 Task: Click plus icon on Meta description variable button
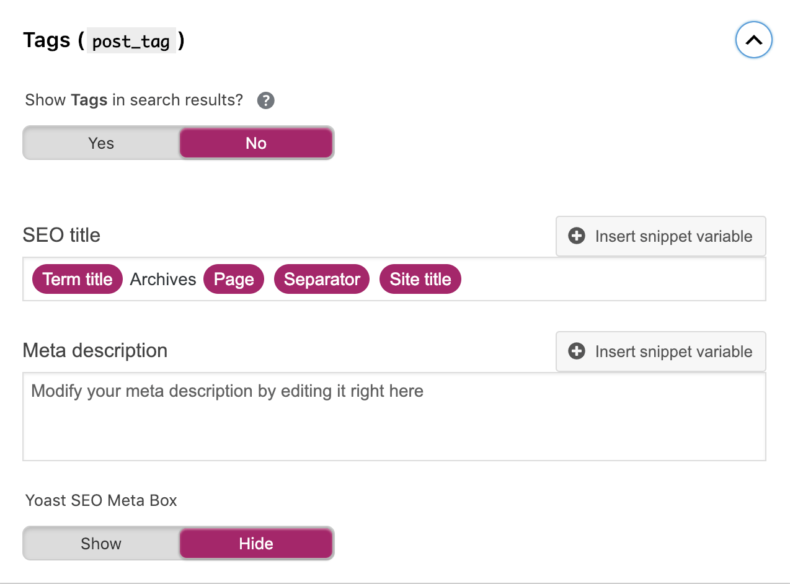[x=577, y=352]
